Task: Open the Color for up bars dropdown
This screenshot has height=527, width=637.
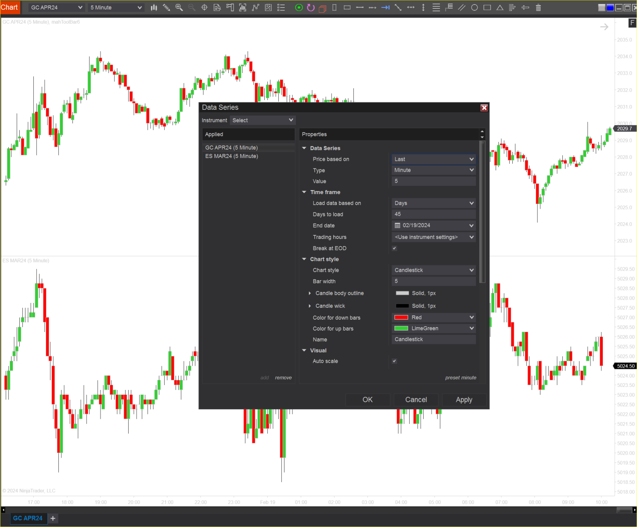Action: [434, 328]
